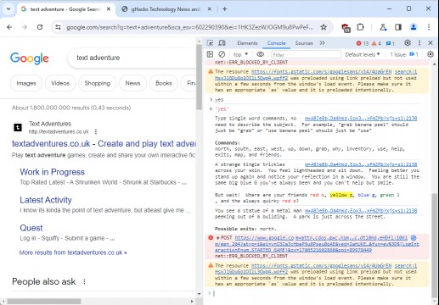Create live expression with eye icon

point(260,54)
